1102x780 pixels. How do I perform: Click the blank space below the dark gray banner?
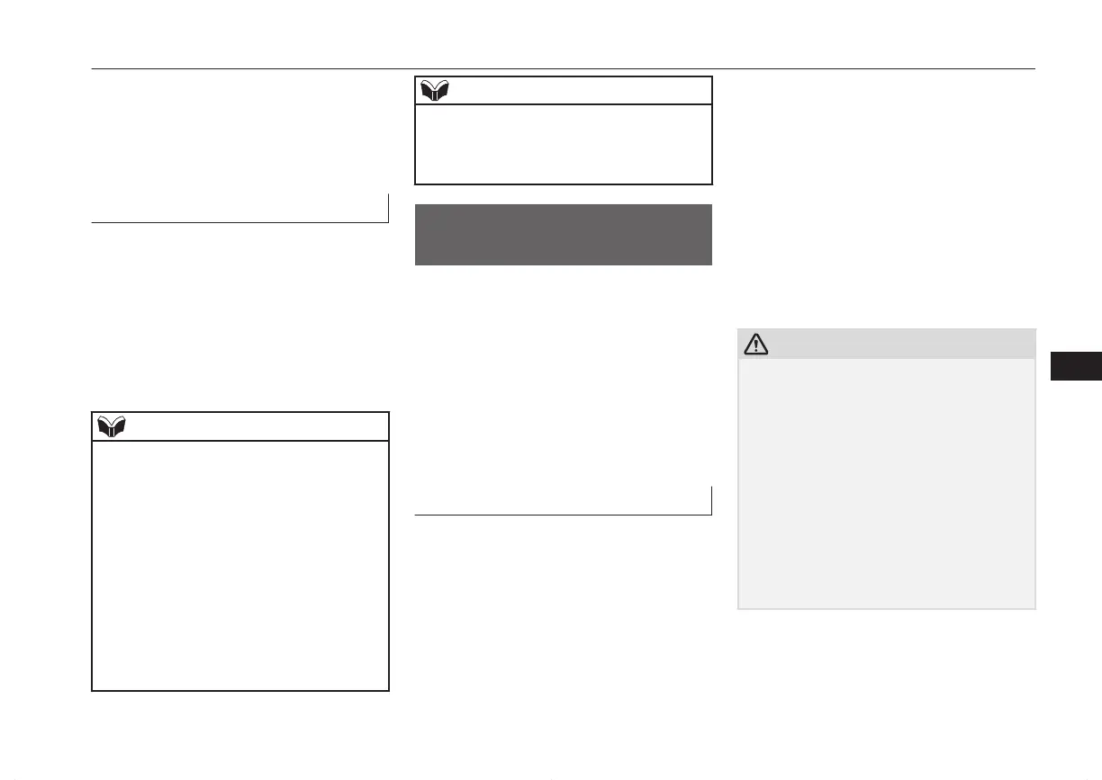[564, 373]
